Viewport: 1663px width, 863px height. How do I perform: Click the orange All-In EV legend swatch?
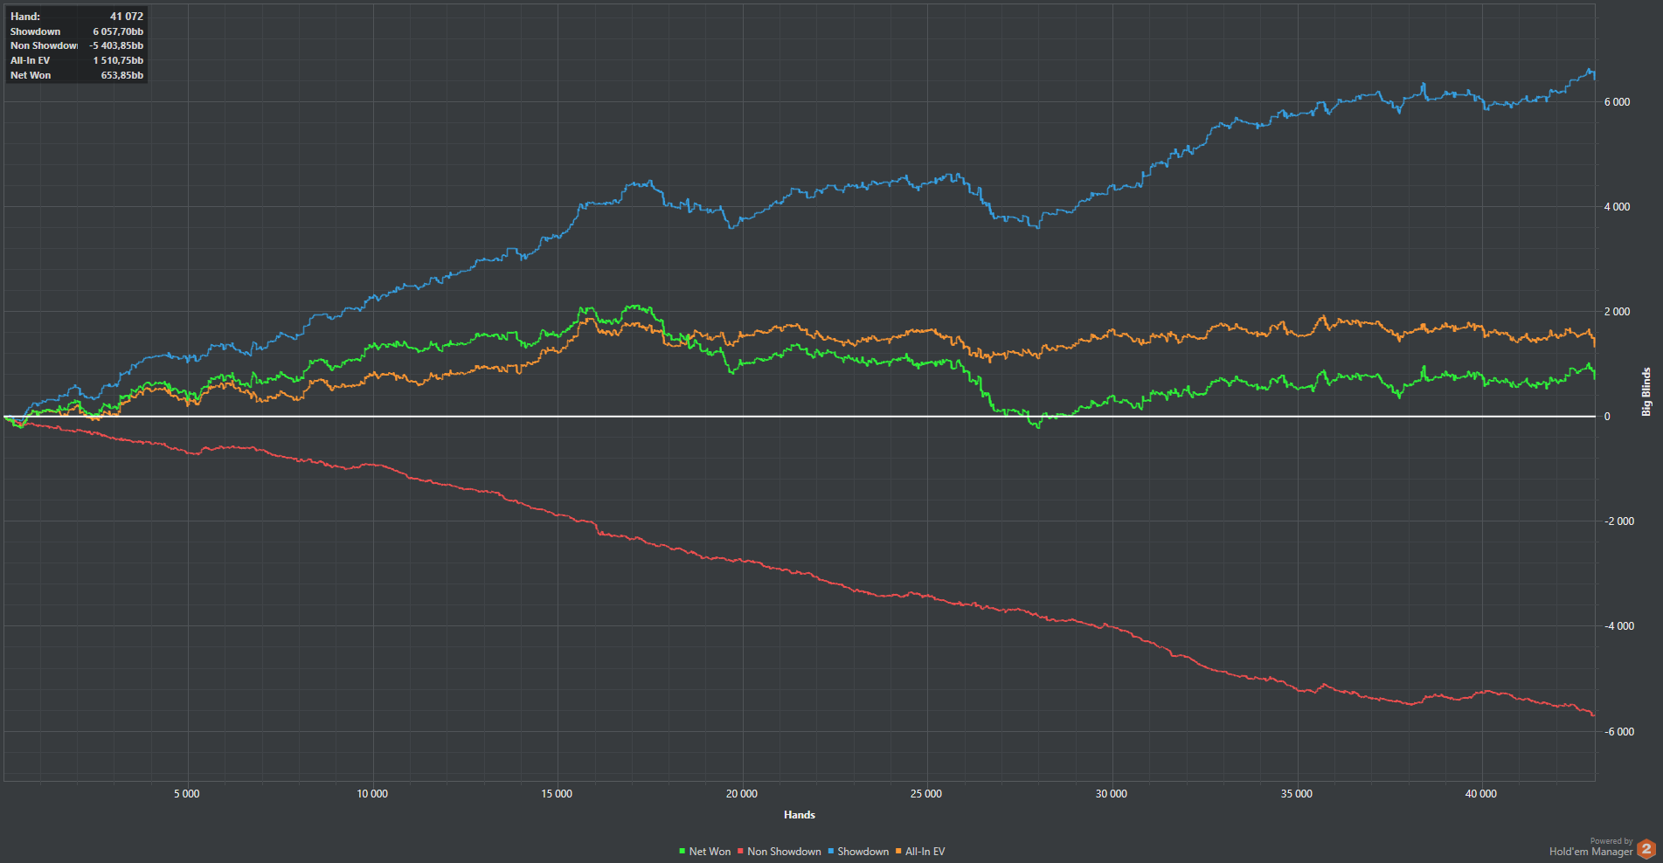[x=898, y=852]
